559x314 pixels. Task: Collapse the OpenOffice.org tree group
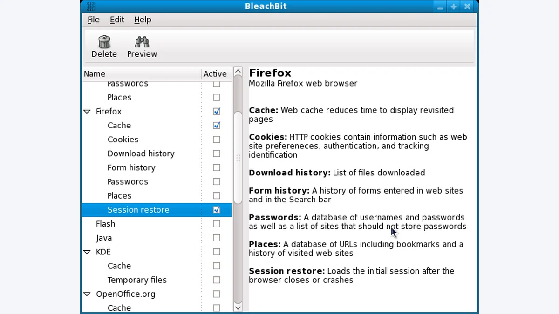[x=87, y=294]
